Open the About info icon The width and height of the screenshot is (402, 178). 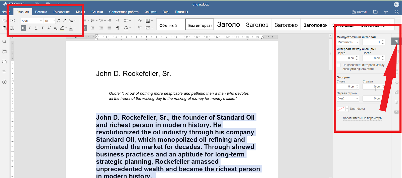[x=4, y=82]
